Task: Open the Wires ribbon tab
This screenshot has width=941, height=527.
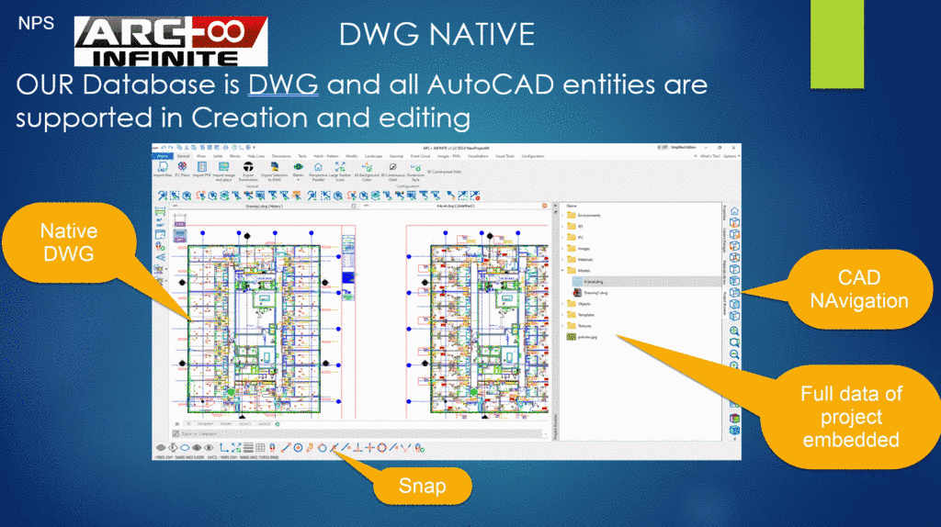Action: 201,156
